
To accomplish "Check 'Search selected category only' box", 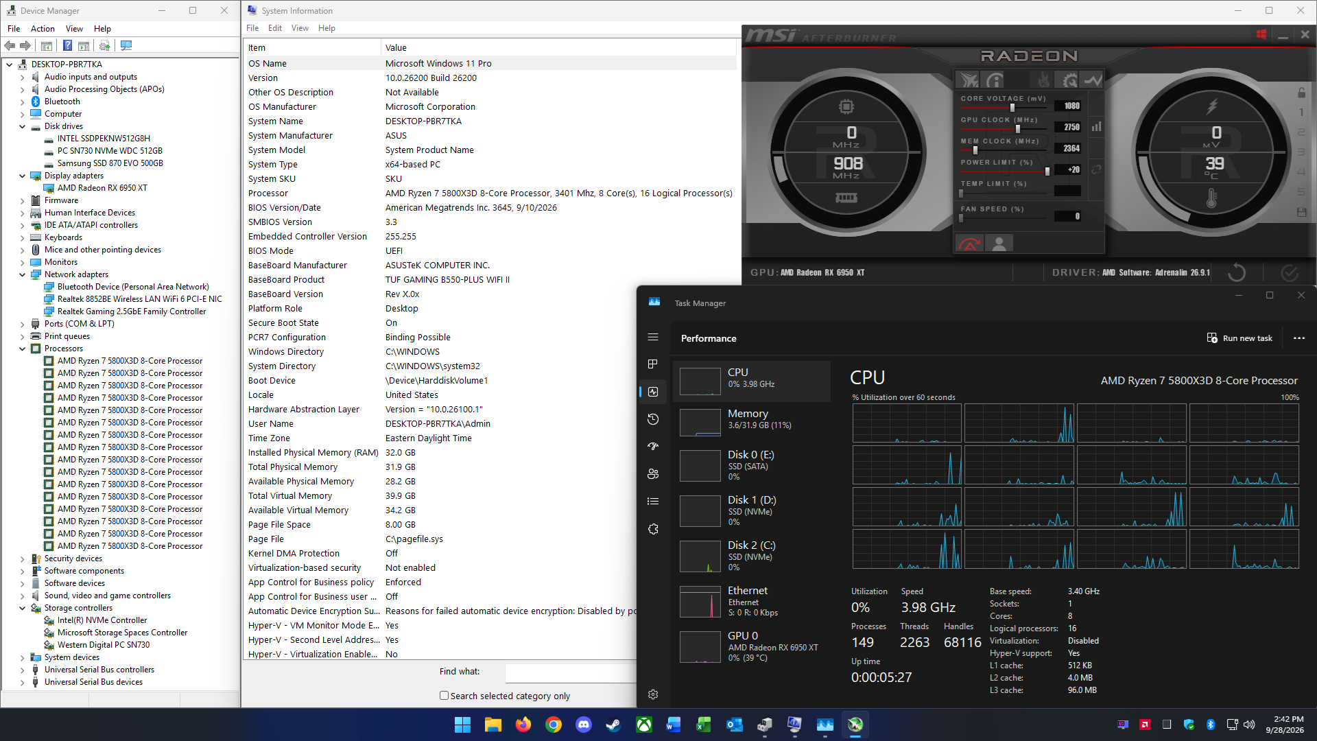I will [x=444, y=696].
